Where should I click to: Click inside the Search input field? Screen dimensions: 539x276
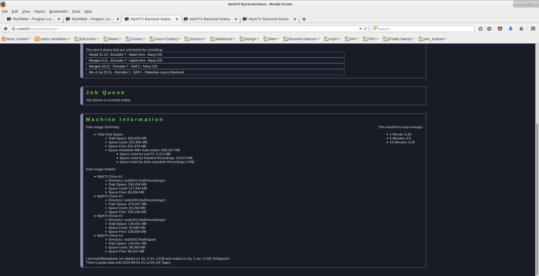424,29
